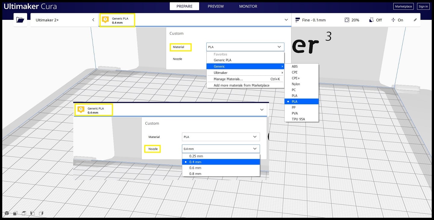
Task: Select the front view cube icon
Action: [x=15, y=213]
